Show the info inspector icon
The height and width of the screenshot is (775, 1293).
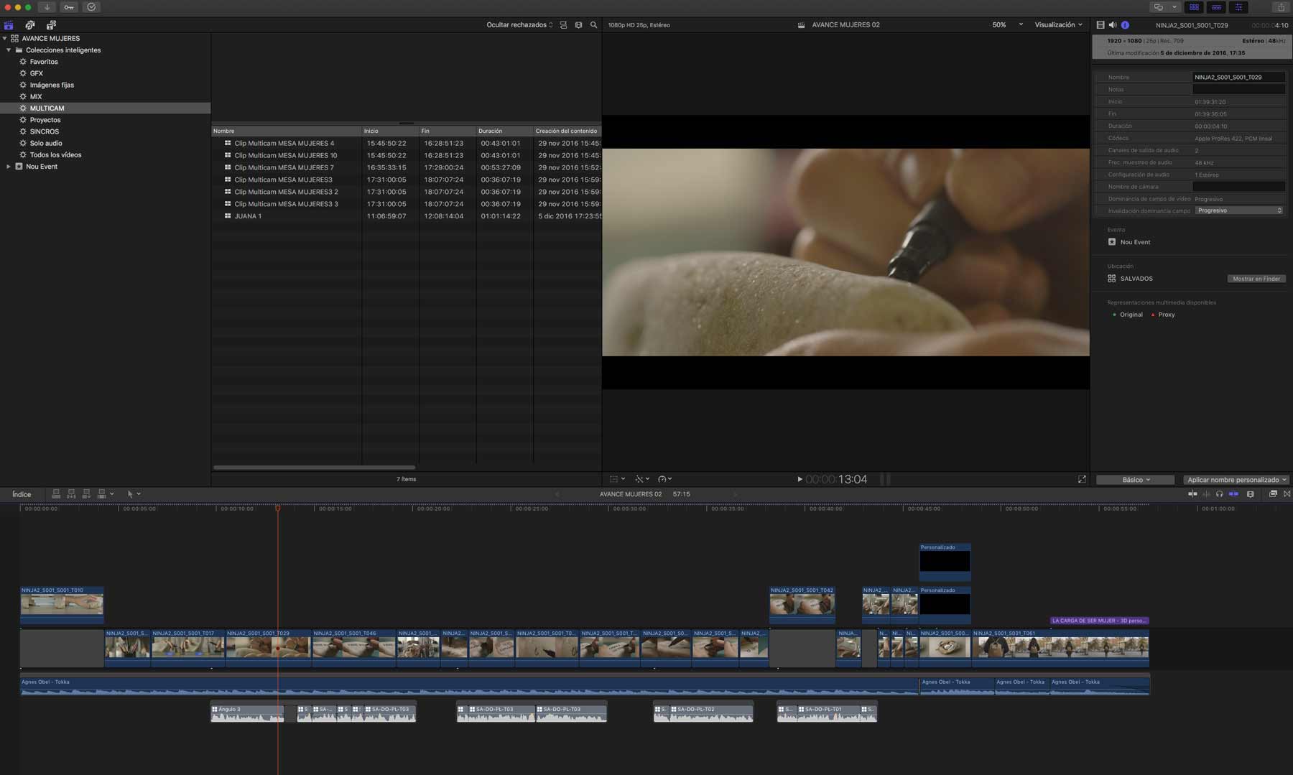coord(1125,25)
